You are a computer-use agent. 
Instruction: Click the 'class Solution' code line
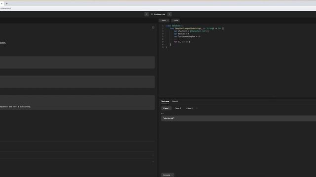click(x=174, y=26)
